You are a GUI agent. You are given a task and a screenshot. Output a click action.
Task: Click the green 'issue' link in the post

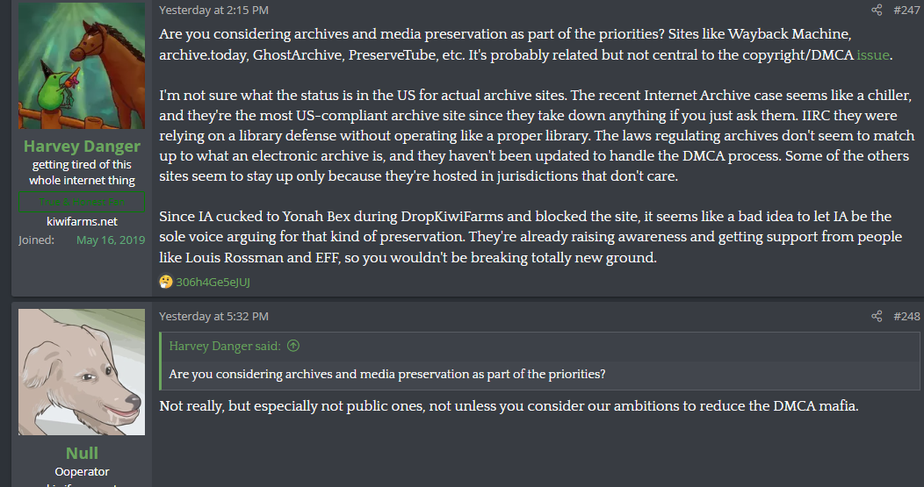[x=874, y=55]
